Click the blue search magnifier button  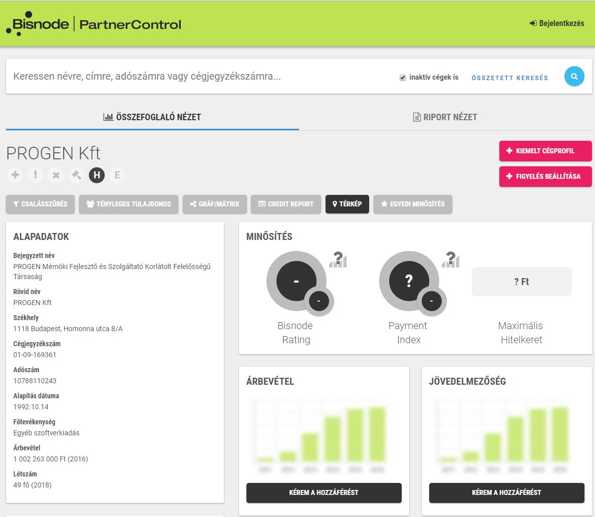click(x=574, y=77)
